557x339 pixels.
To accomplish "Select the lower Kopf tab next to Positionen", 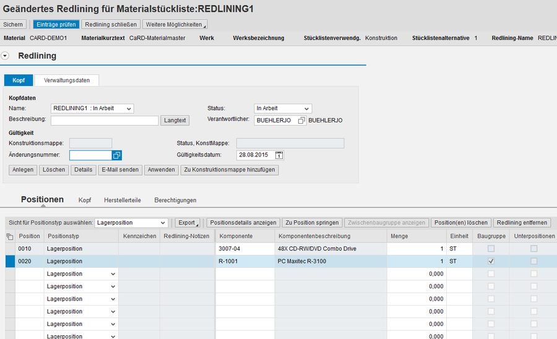I will 85,200.
